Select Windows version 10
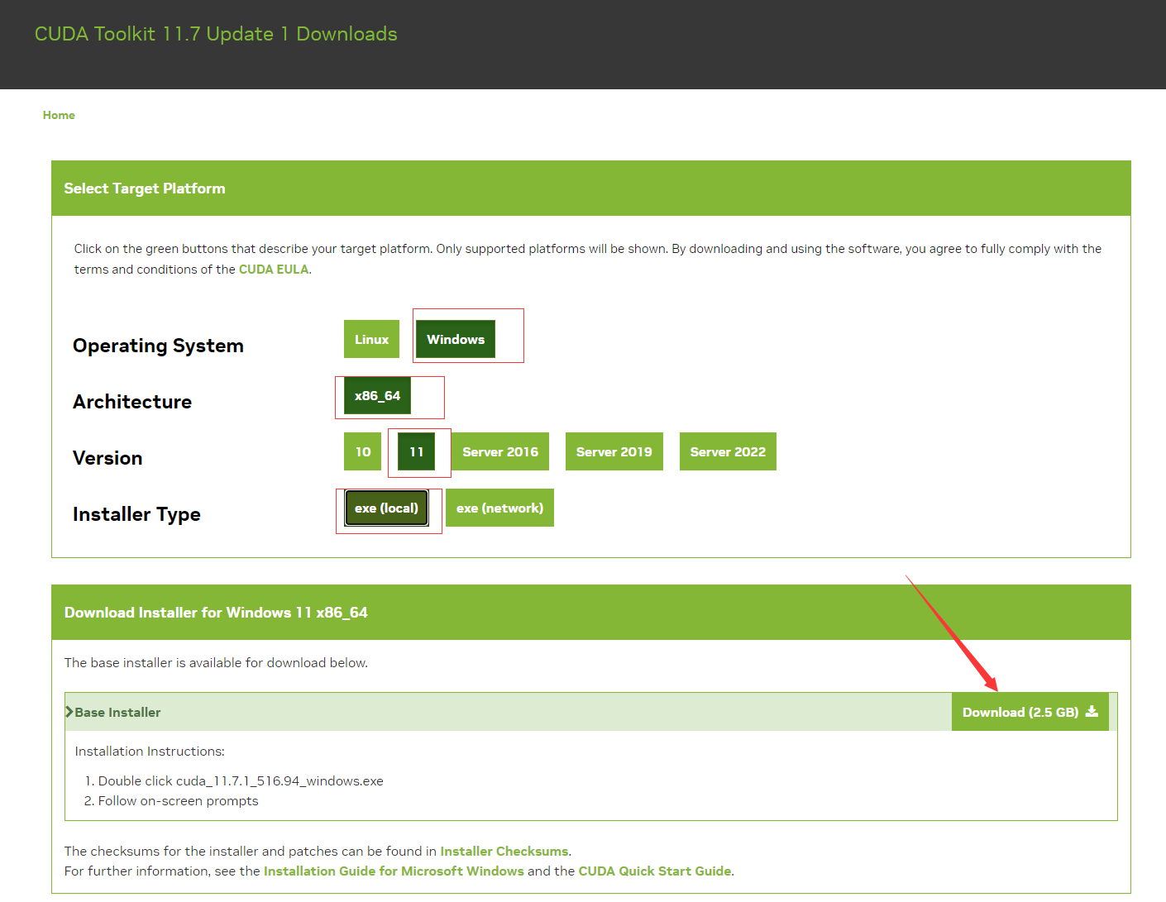The height and width of the screenshot is (902, 1166). click(363, 451)
